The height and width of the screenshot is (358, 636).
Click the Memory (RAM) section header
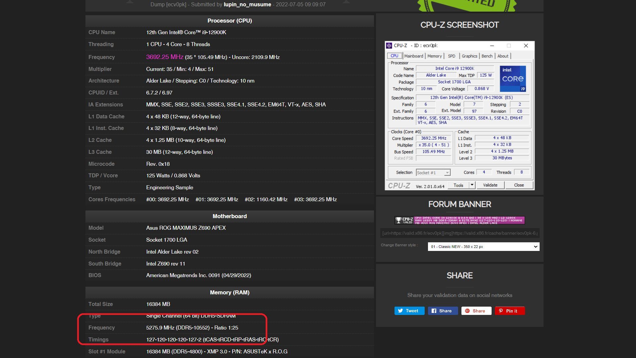[230, 292]
